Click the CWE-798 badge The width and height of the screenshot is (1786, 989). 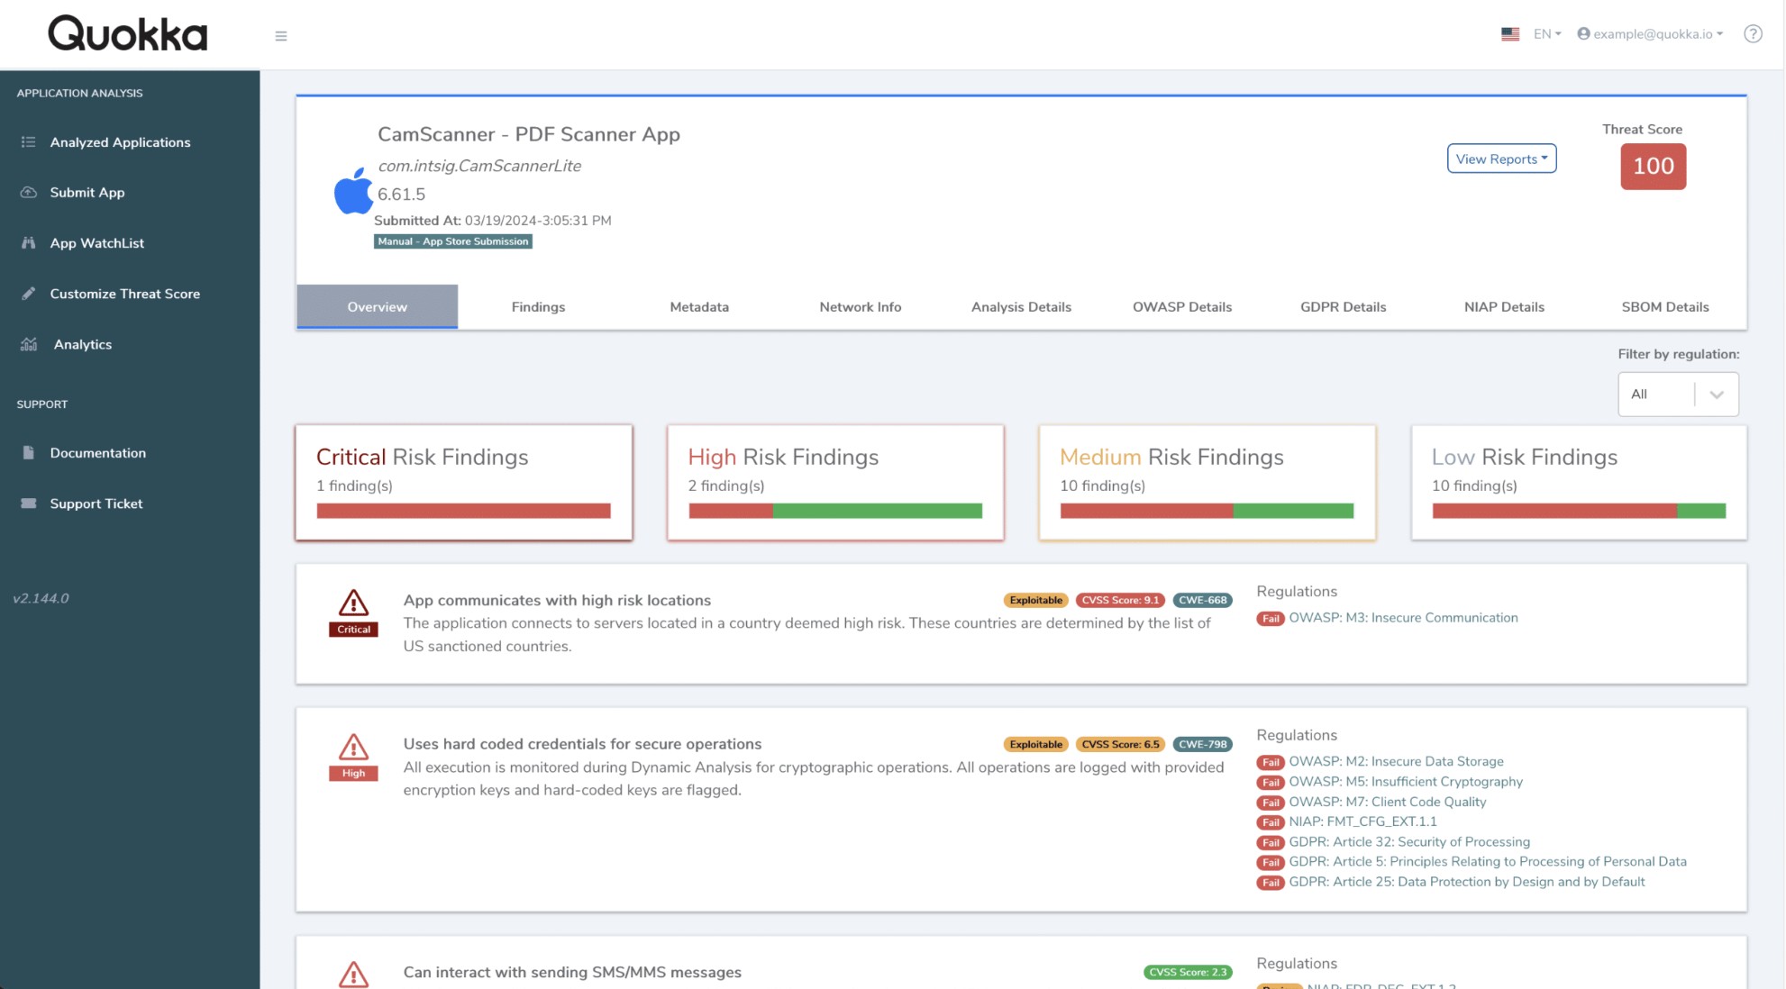pyautogui.click(x=1202, y=745)
